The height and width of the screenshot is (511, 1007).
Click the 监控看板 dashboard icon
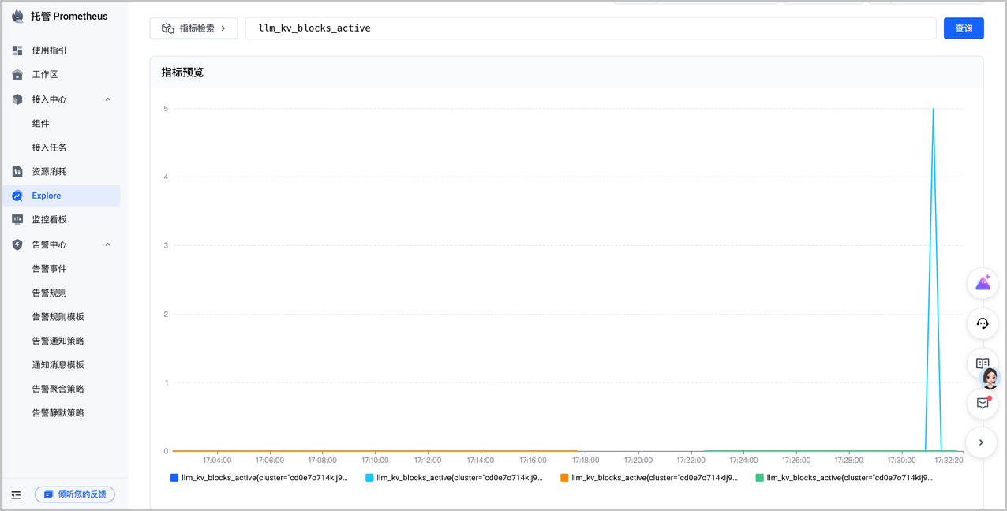[17, 219]
